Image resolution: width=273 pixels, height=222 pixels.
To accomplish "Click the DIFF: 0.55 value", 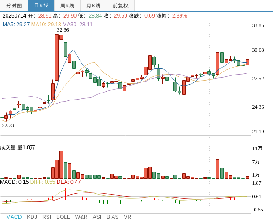I will 43,182.
